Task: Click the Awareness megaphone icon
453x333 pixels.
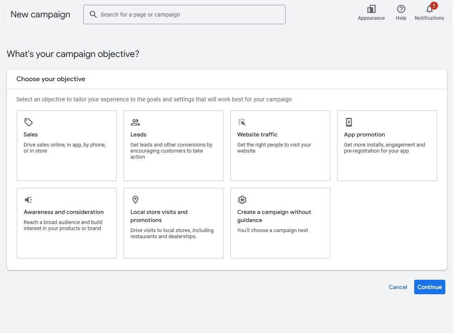Action: 28,200
